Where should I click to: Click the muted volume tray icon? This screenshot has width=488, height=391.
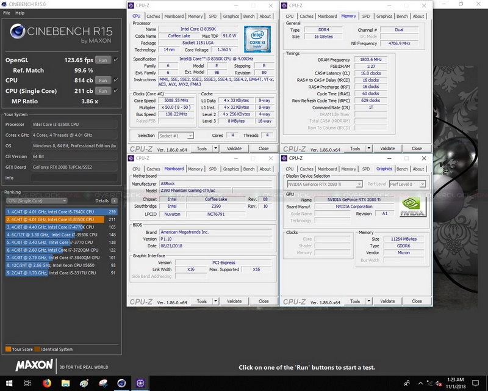[437, 383]
